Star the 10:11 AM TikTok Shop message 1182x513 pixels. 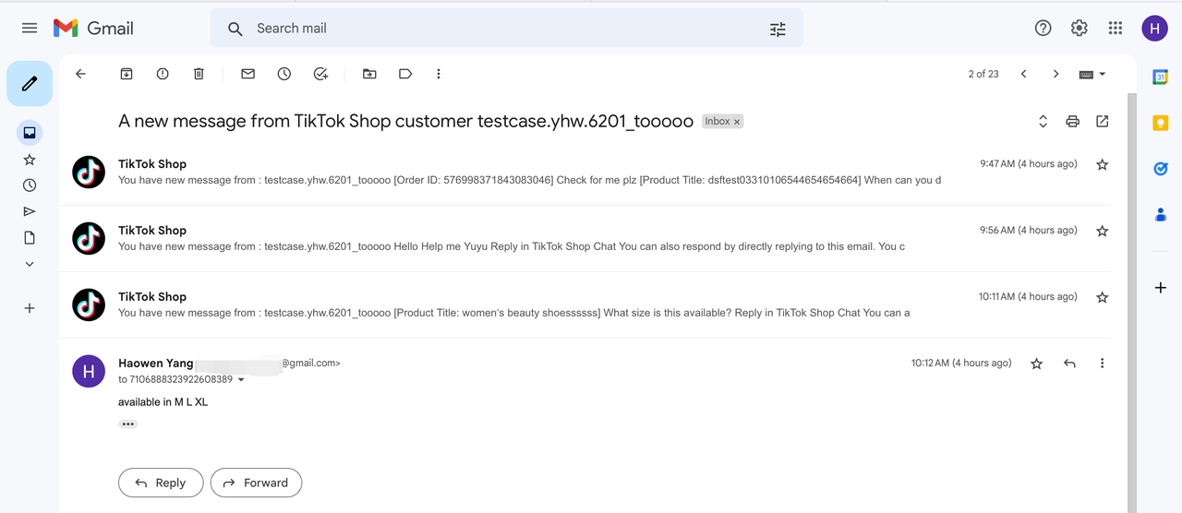(1102, 297)
